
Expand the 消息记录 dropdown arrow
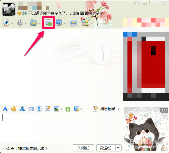[118, 109]
